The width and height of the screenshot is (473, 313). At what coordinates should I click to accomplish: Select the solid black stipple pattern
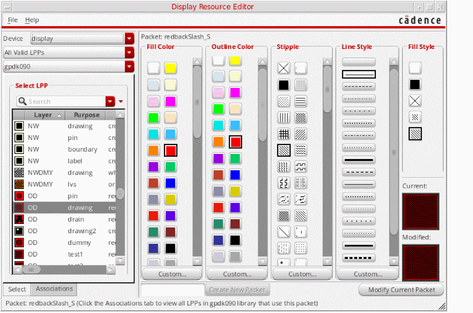point(283,85)
